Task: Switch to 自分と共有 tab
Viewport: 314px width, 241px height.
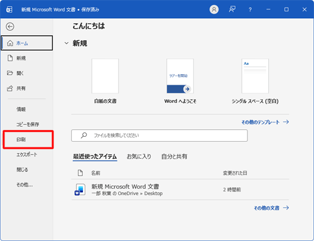Action: pyautogui.click(x=174, y=156)
